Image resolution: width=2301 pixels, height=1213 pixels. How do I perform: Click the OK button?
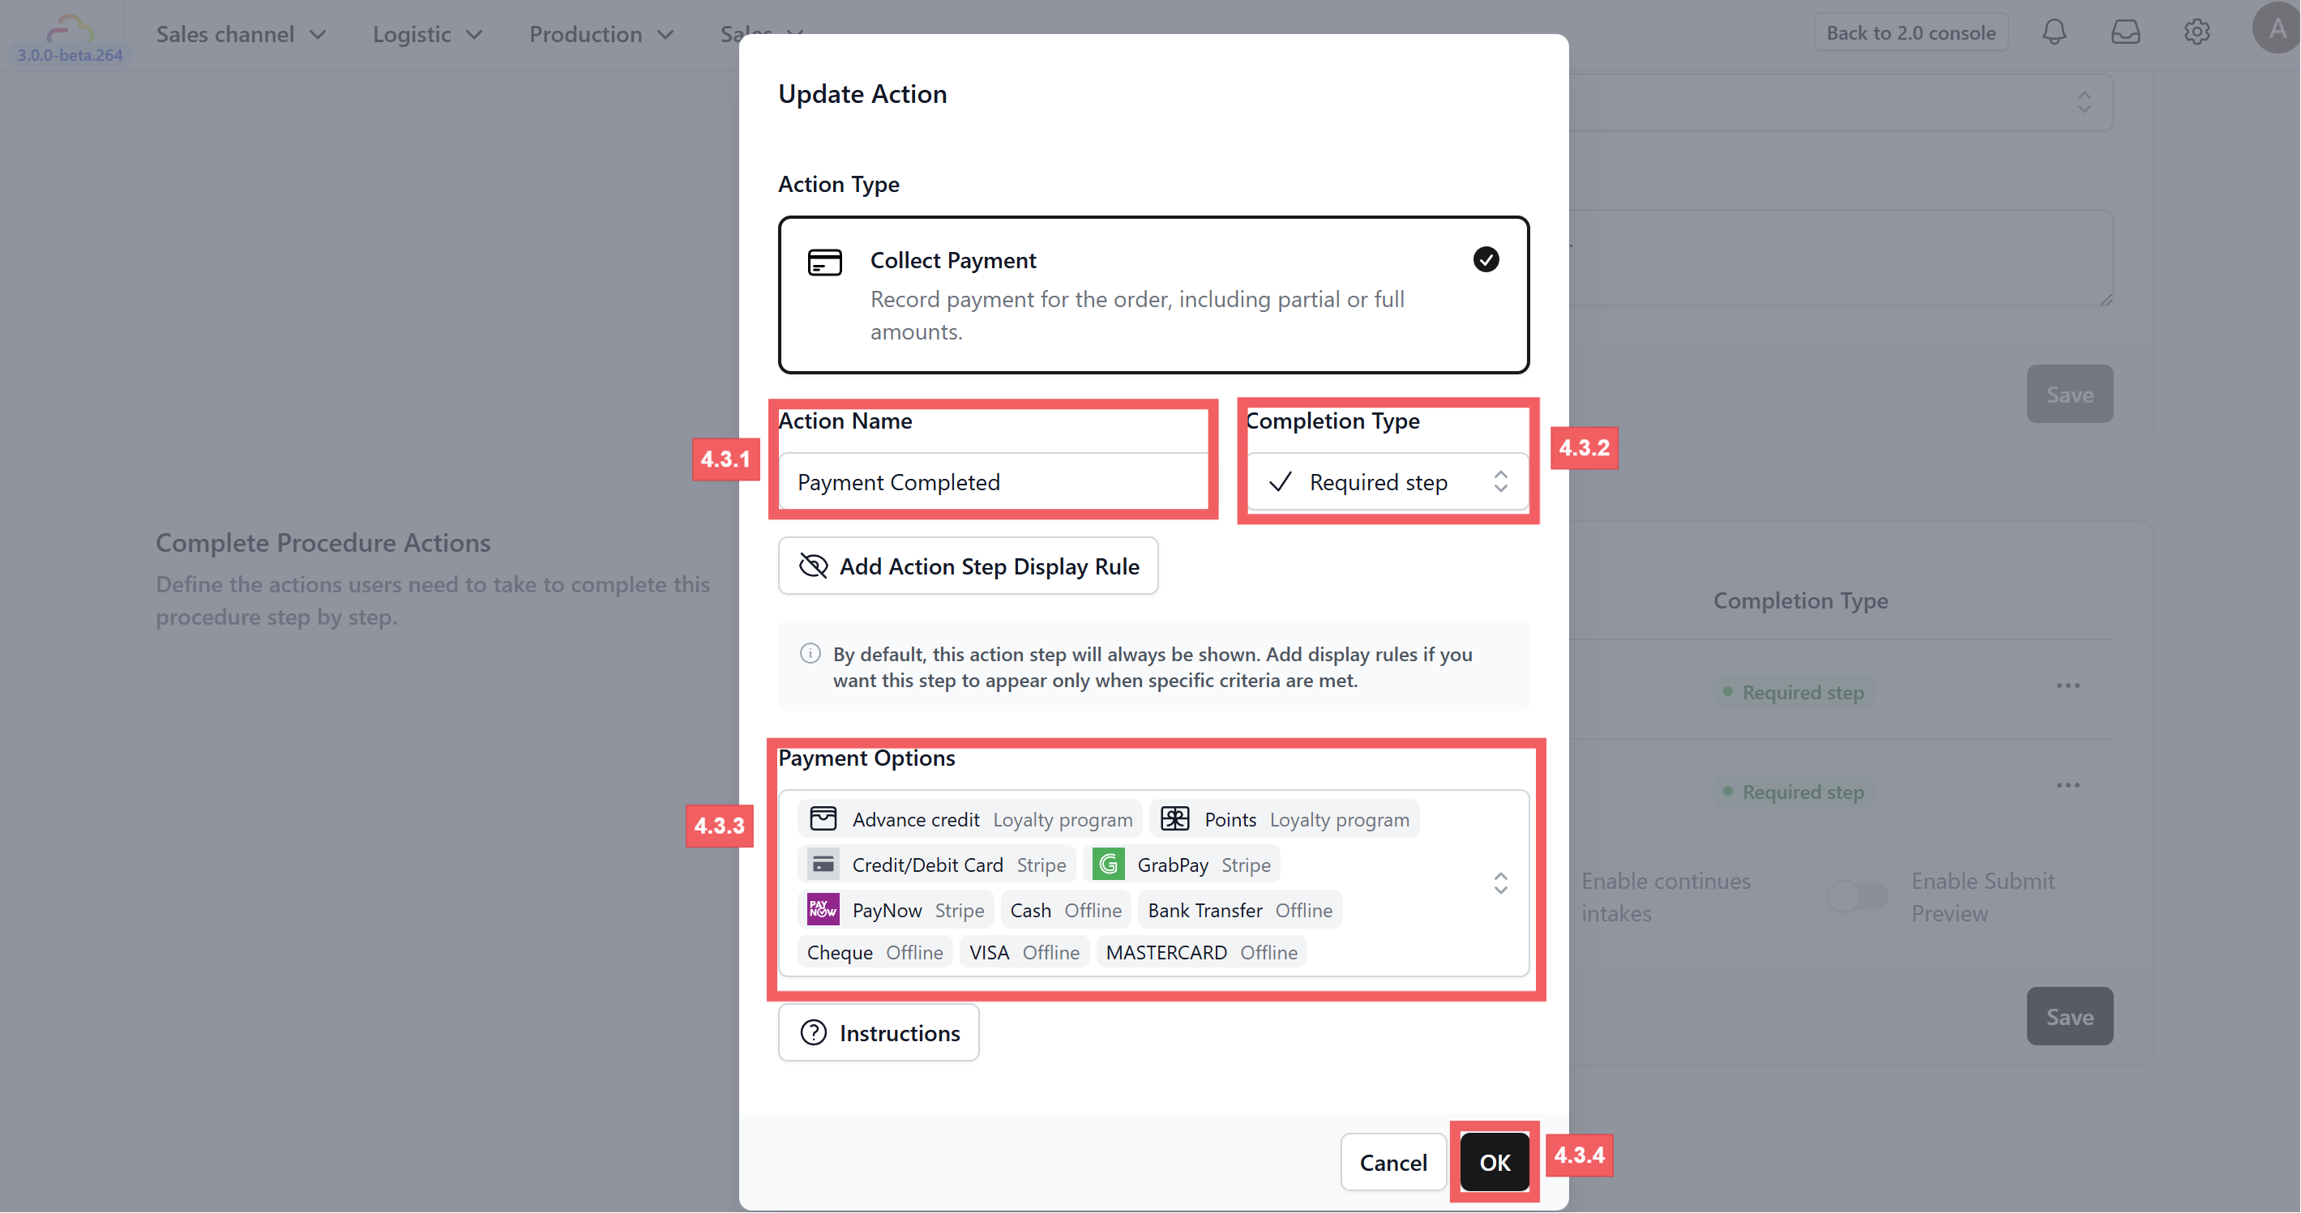1495,1162
